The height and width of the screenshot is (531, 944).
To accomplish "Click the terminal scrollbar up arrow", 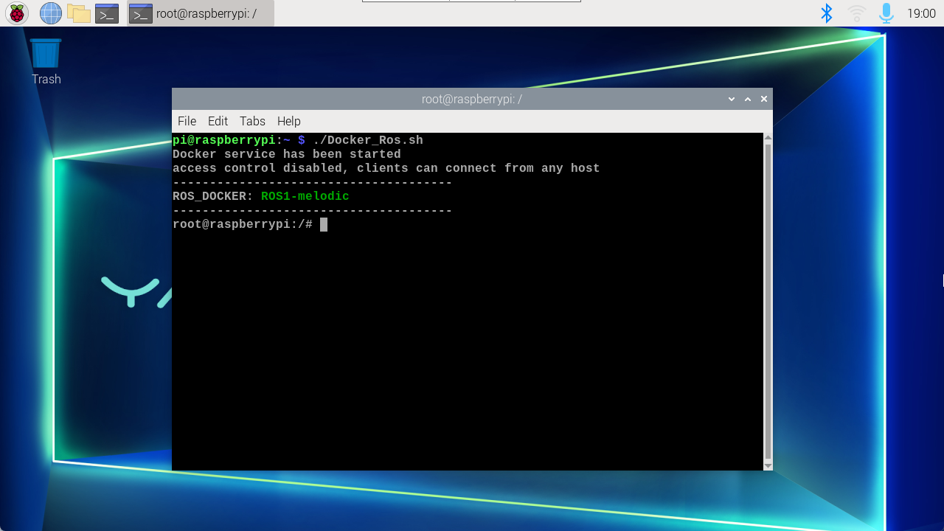I will (x=768, y=138).
